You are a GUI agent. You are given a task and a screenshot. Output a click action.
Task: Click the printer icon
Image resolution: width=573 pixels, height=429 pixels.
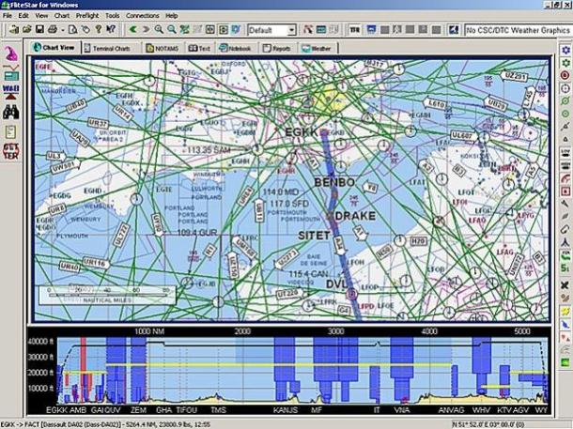(x=53, y=30)
